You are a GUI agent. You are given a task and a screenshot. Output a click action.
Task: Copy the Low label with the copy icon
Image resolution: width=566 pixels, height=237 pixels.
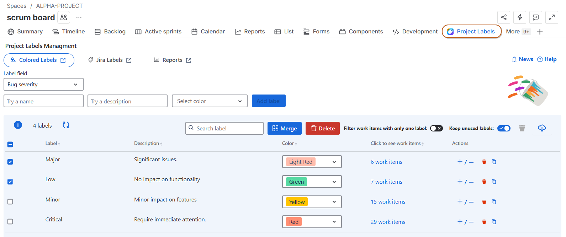coord(494,182)
